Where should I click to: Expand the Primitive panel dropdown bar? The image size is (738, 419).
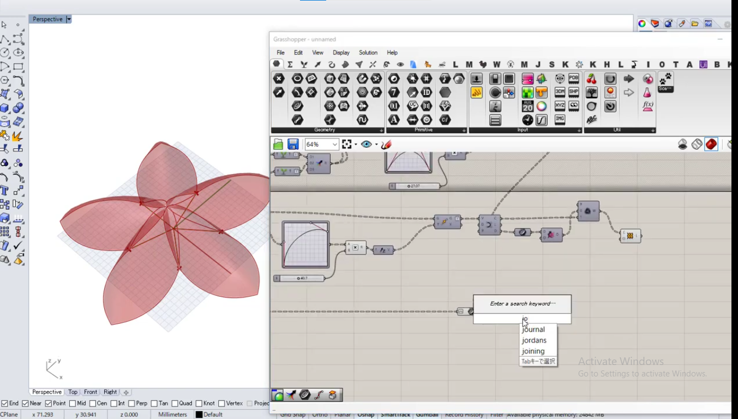[427, 130]
